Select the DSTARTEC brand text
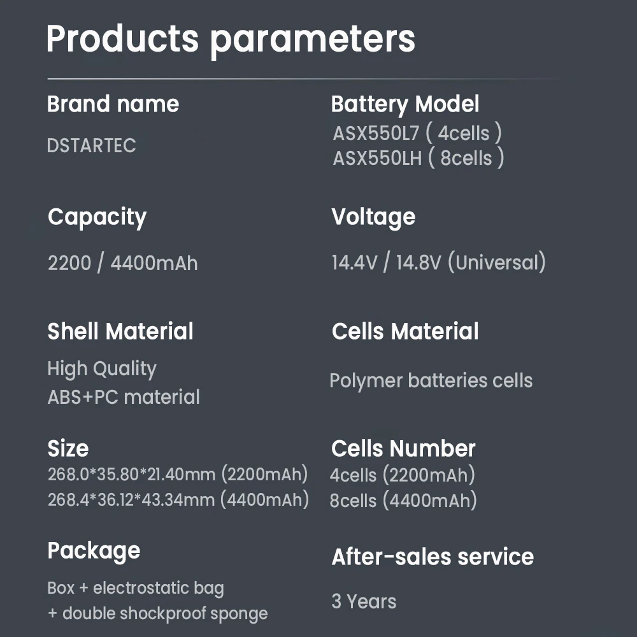The image size is (637, 637). tap(92, 145)
